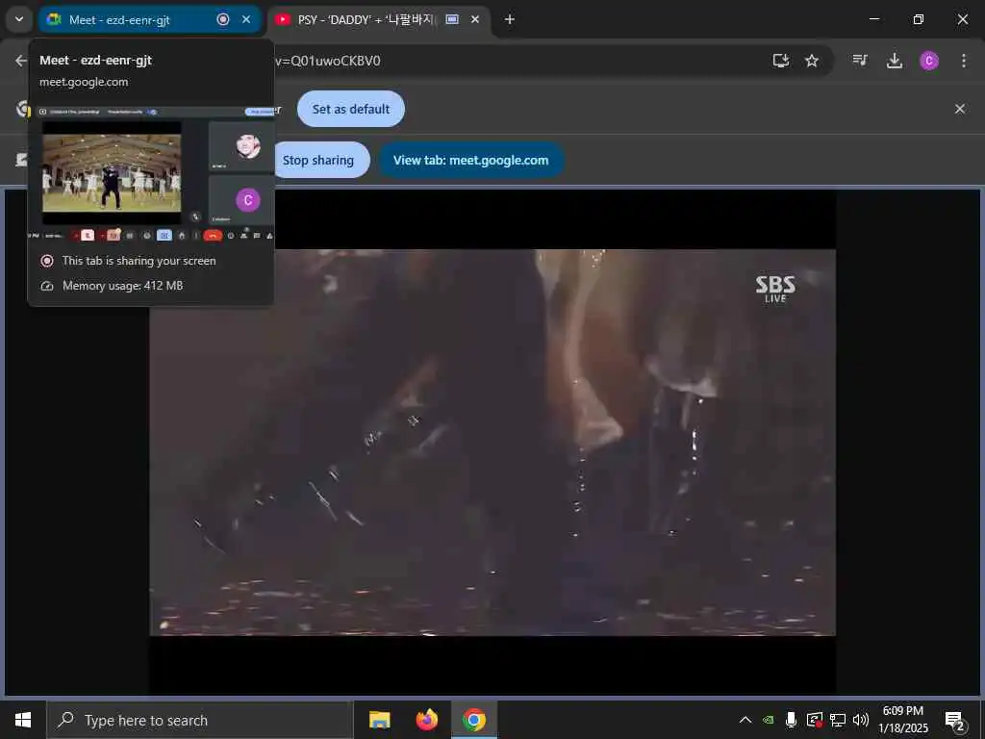
Task: Open File Explorer from the taskbar
Action: coord(379,720)
